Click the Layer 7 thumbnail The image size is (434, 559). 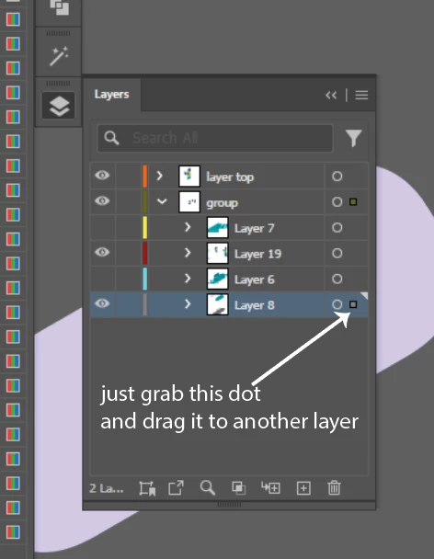(x=218, y=228)
